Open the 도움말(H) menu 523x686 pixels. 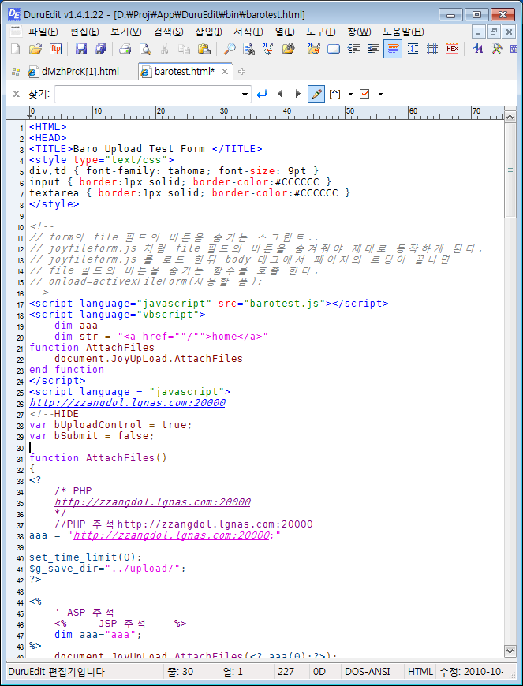pos(404,32)
